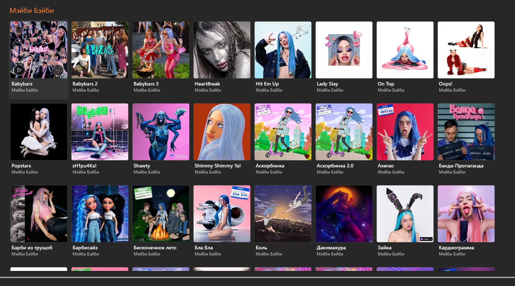Click the Аскорбинка title text

pyautogui.click(x=270, y=166)
